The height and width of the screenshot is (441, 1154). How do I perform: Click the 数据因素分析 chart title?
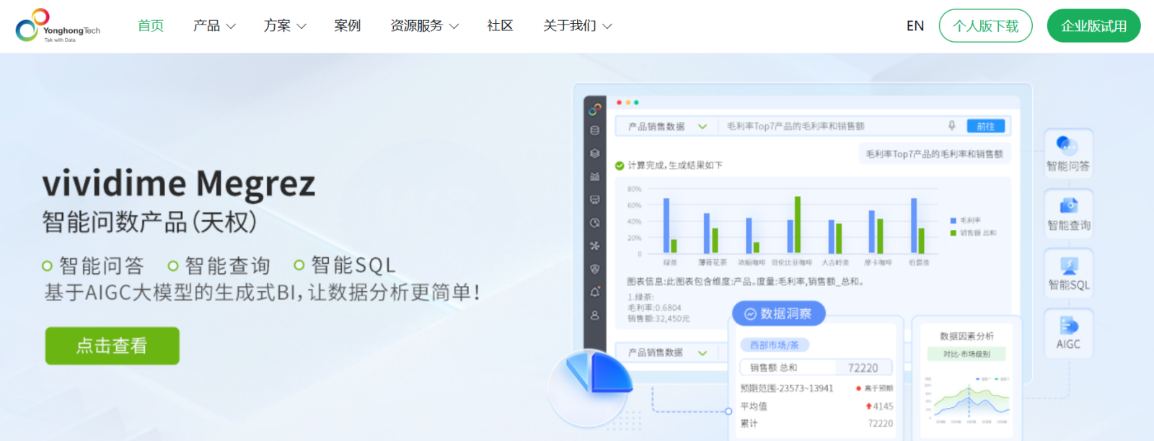pos(966,337)
